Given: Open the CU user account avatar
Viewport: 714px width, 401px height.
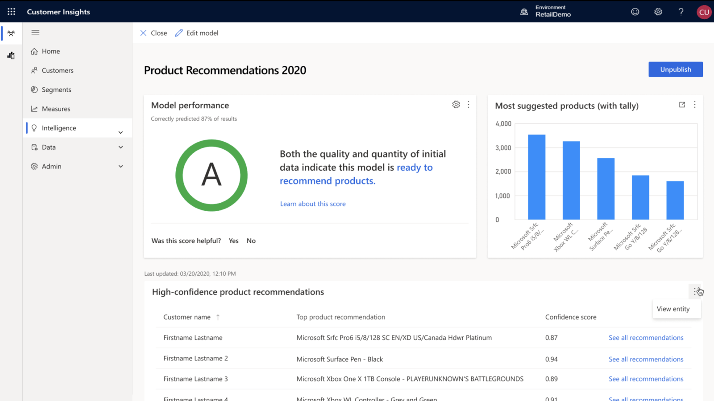Looking at the screenshot, I should click(704, 12).
